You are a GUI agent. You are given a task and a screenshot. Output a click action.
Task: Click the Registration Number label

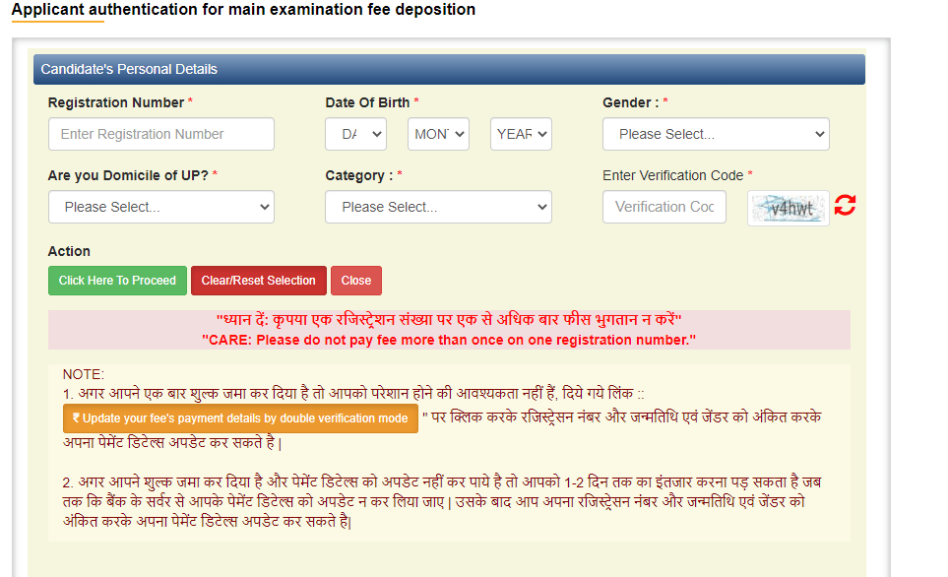pyautogui.click(x=116, y=102)
